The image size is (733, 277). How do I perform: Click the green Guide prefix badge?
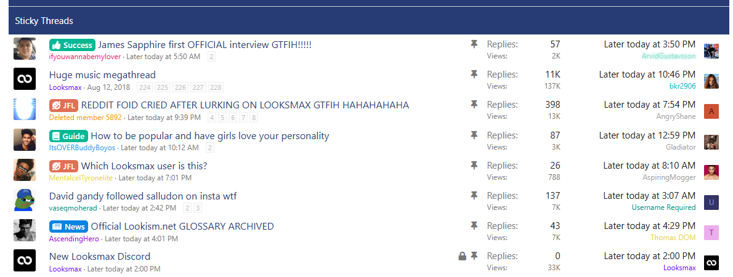point(68,136)
